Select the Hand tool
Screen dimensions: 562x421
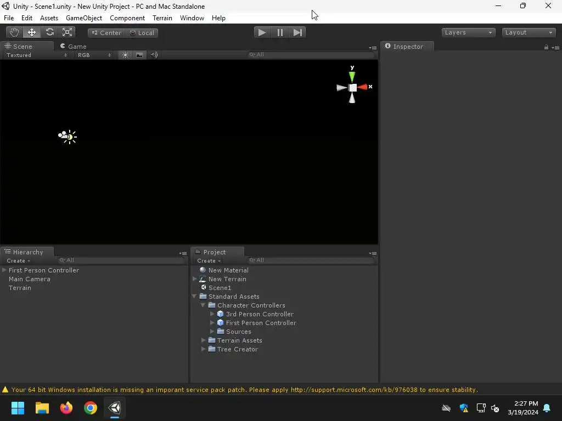14,32
